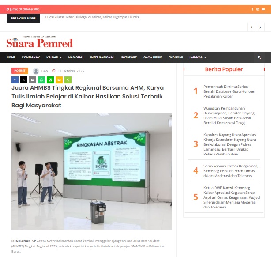Click the POTRET category tag
Screen dimensions: 271x257
pos(20,71)
